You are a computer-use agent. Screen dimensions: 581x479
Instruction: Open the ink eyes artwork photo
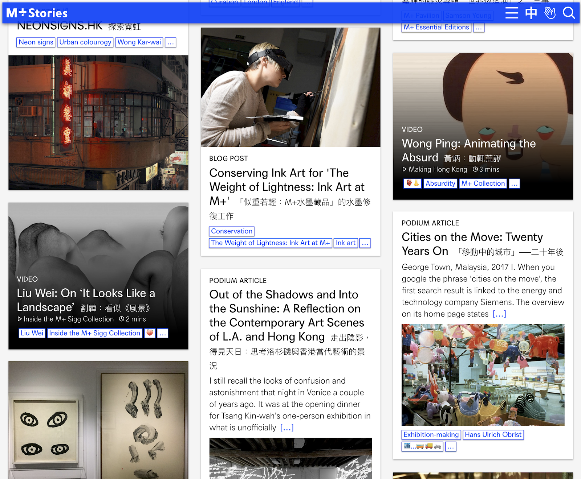point(98,420)
